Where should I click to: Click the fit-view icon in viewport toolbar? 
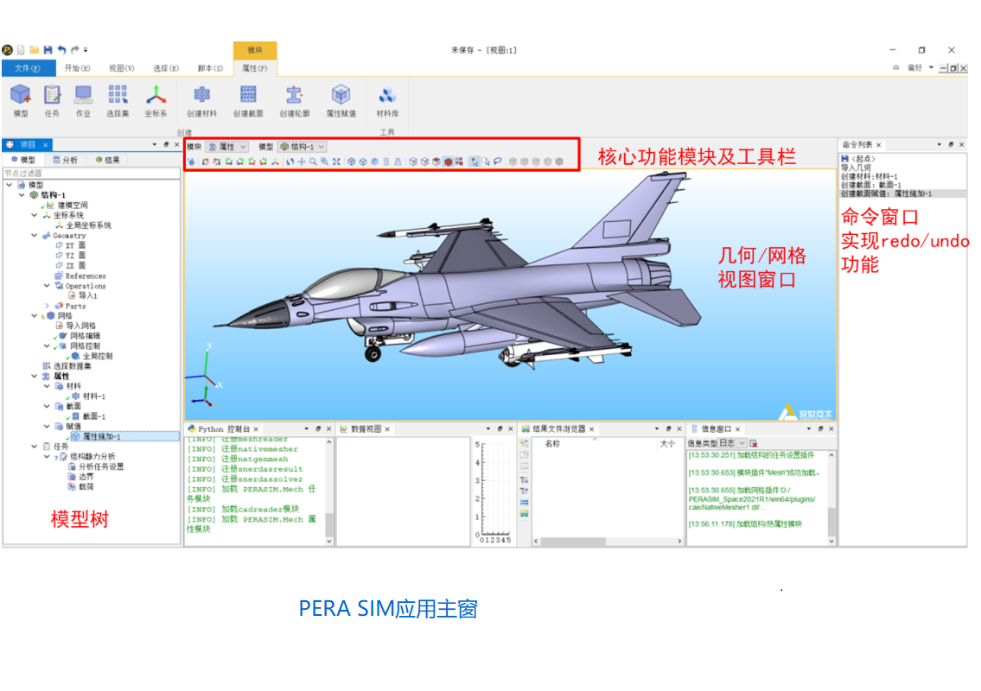click(x=335, y=161)
